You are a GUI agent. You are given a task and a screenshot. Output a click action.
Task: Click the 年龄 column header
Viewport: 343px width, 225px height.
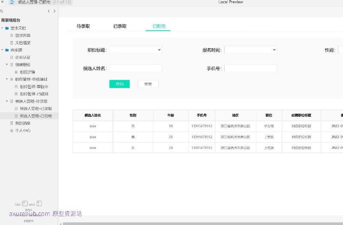pyautogui.click(x=171, y=115)
